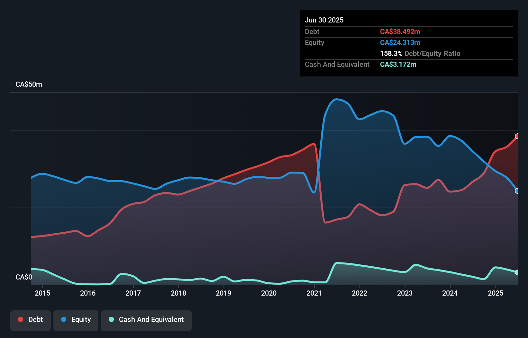Viewport: 528px width, 338px height.
Task: Click the CA$0 axis label
Action: click(24, 277)
